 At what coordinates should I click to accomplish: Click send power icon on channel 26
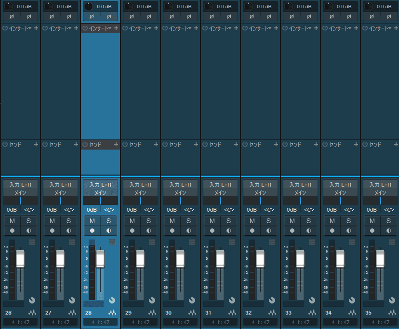[x=5, y=144]
